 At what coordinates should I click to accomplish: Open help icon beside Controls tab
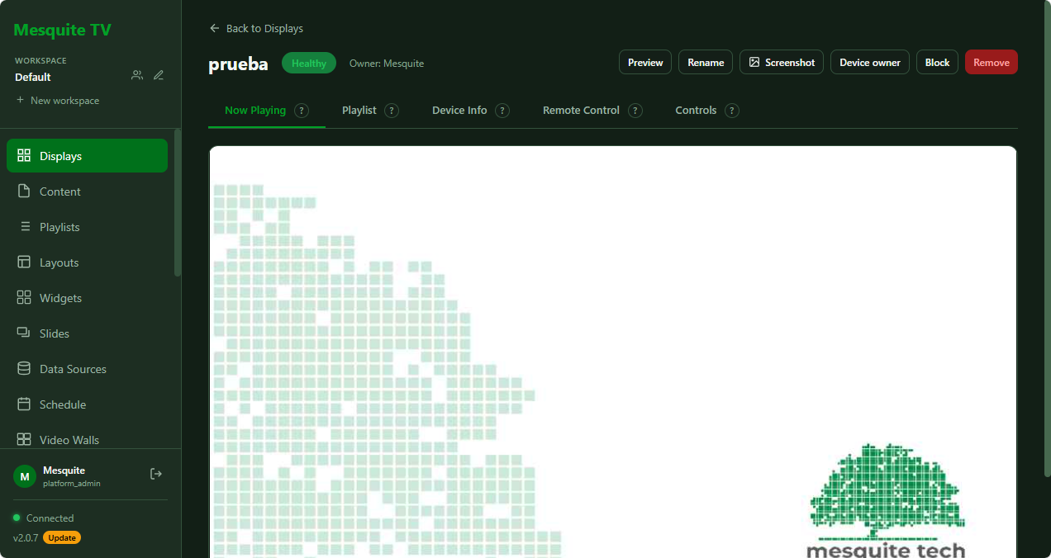click(x=731, y=111)
